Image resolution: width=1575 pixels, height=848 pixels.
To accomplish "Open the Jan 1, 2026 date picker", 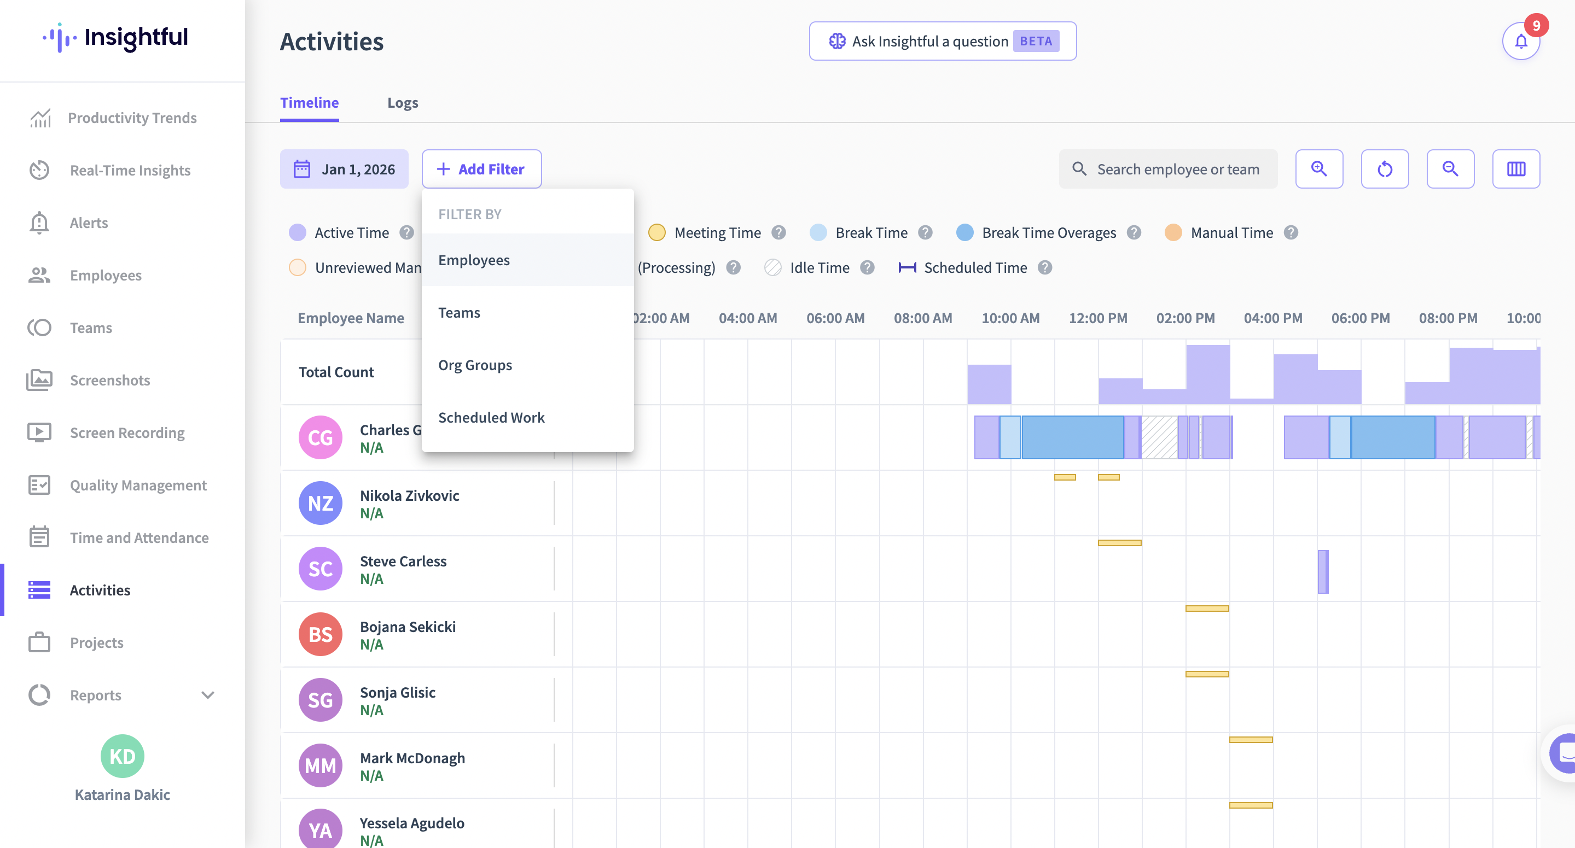I will (x=344, y=168).
